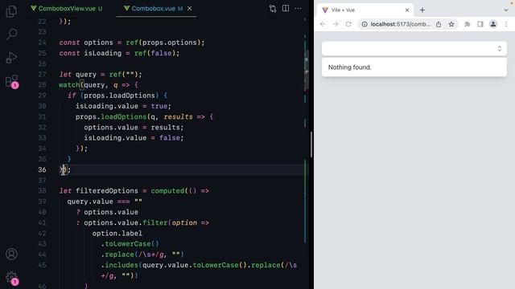
Task: Open the Search view in activity bar
Action: click(x=11, y=34)
